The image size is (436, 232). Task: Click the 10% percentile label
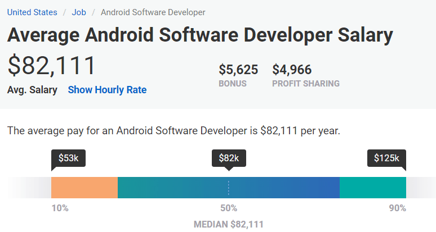pyautogui.click(x=60, y=208)
